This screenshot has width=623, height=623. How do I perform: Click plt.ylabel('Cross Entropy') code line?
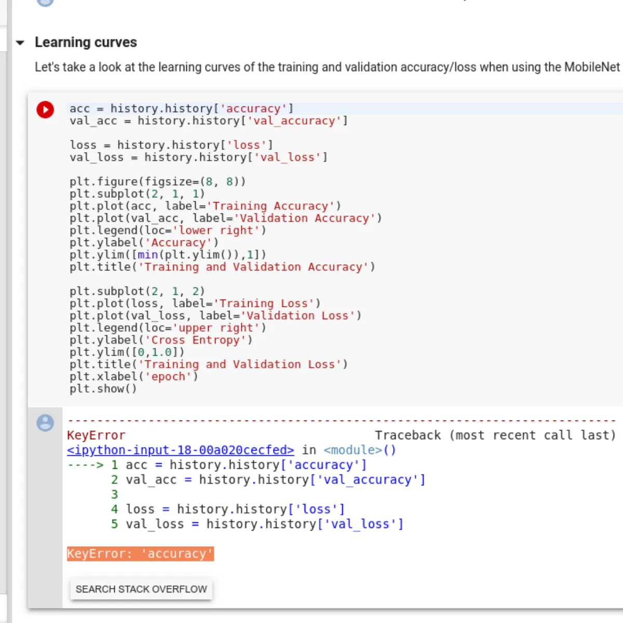click(161, 340)
